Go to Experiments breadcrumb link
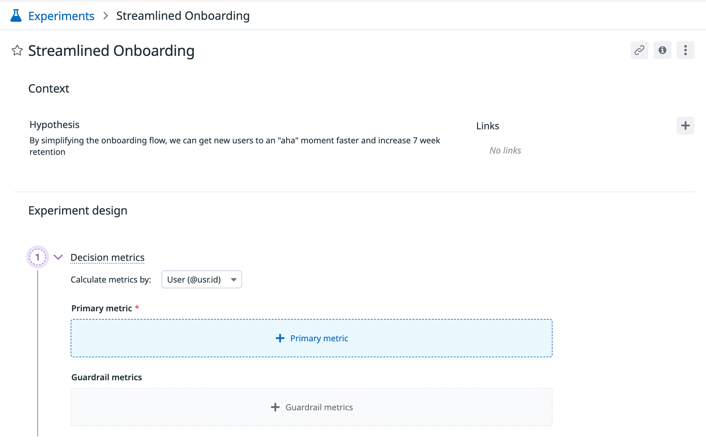The width and height of the screenshot is (706, 447). pyautogui.click(x=61, y=16)
